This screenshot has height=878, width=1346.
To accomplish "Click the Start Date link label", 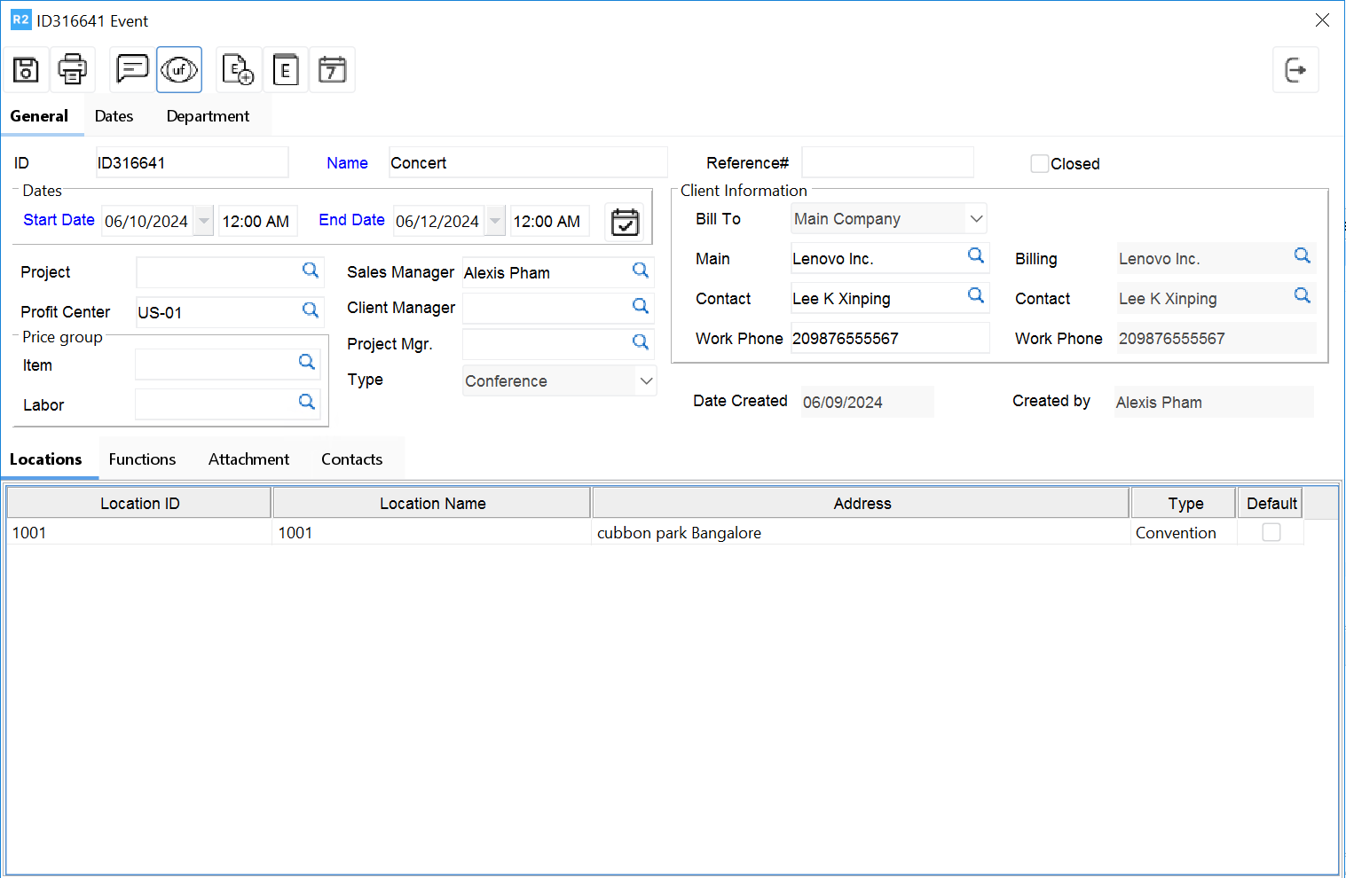I will tap(59, 220).
